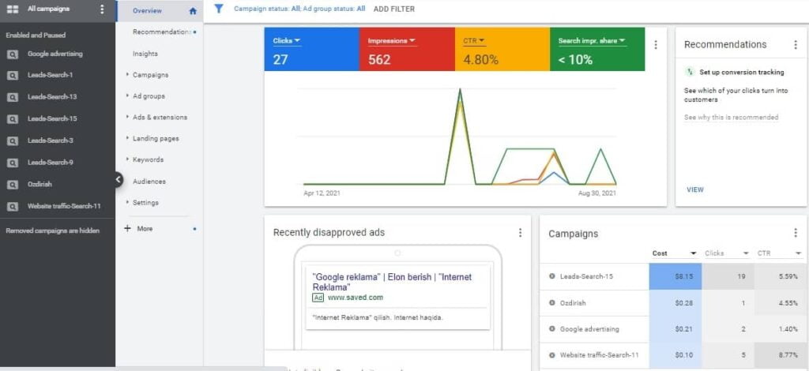809x371 pixels.
Task: Click the search icon beside Leads-Search-13
Action: [x=13, y=97]
